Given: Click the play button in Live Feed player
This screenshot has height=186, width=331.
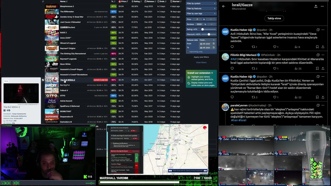Looking at the screenshot, I should 3,183.
